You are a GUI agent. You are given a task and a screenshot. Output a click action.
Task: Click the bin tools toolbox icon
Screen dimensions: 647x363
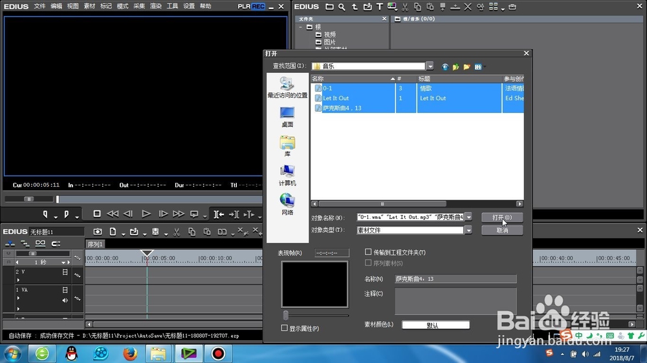(x=512, y=6)
